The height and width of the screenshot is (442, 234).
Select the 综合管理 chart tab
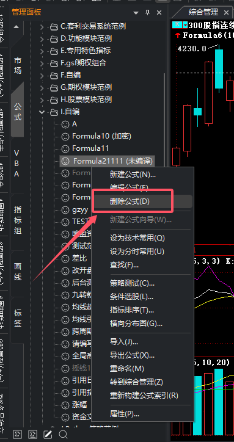203,12
